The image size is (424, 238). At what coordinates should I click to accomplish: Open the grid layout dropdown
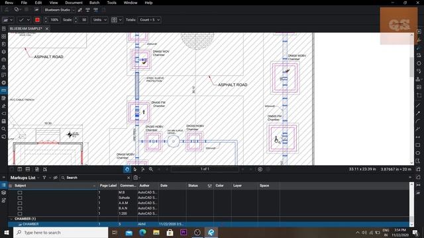click(x=117, y=20)
